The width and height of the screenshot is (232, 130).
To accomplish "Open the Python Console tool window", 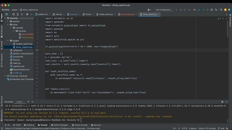I will tap(80, 125).
